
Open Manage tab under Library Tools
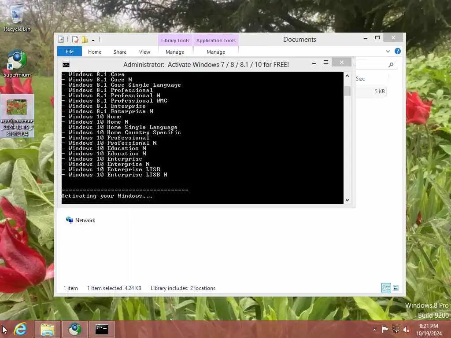click(x=175, y=52)
